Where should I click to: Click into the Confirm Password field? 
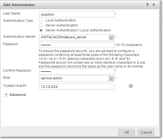pyautogui.click(x=77, y=71)
